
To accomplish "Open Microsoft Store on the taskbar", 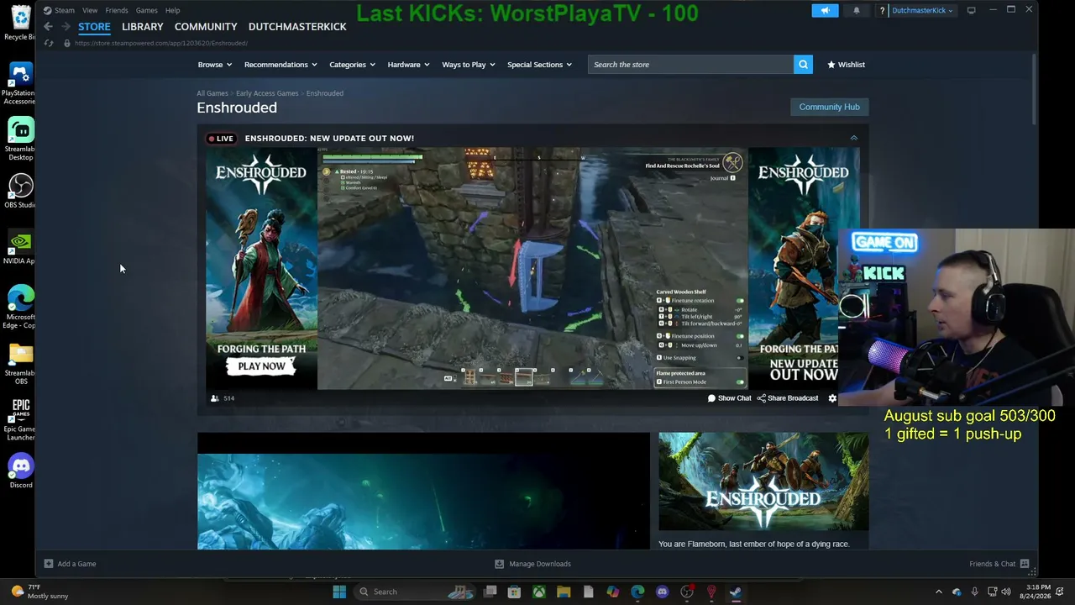I will coord(514,592).
